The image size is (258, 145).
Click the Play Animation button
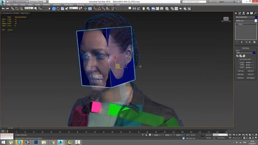pyautogui.click(x=237, y=135)
